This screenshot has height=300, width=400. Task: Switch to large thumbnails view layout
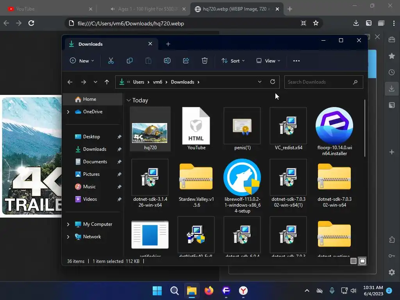pos(362,261)
